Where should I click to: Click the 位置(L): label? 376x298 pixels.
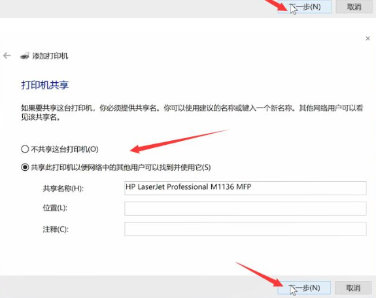point(55,208)
